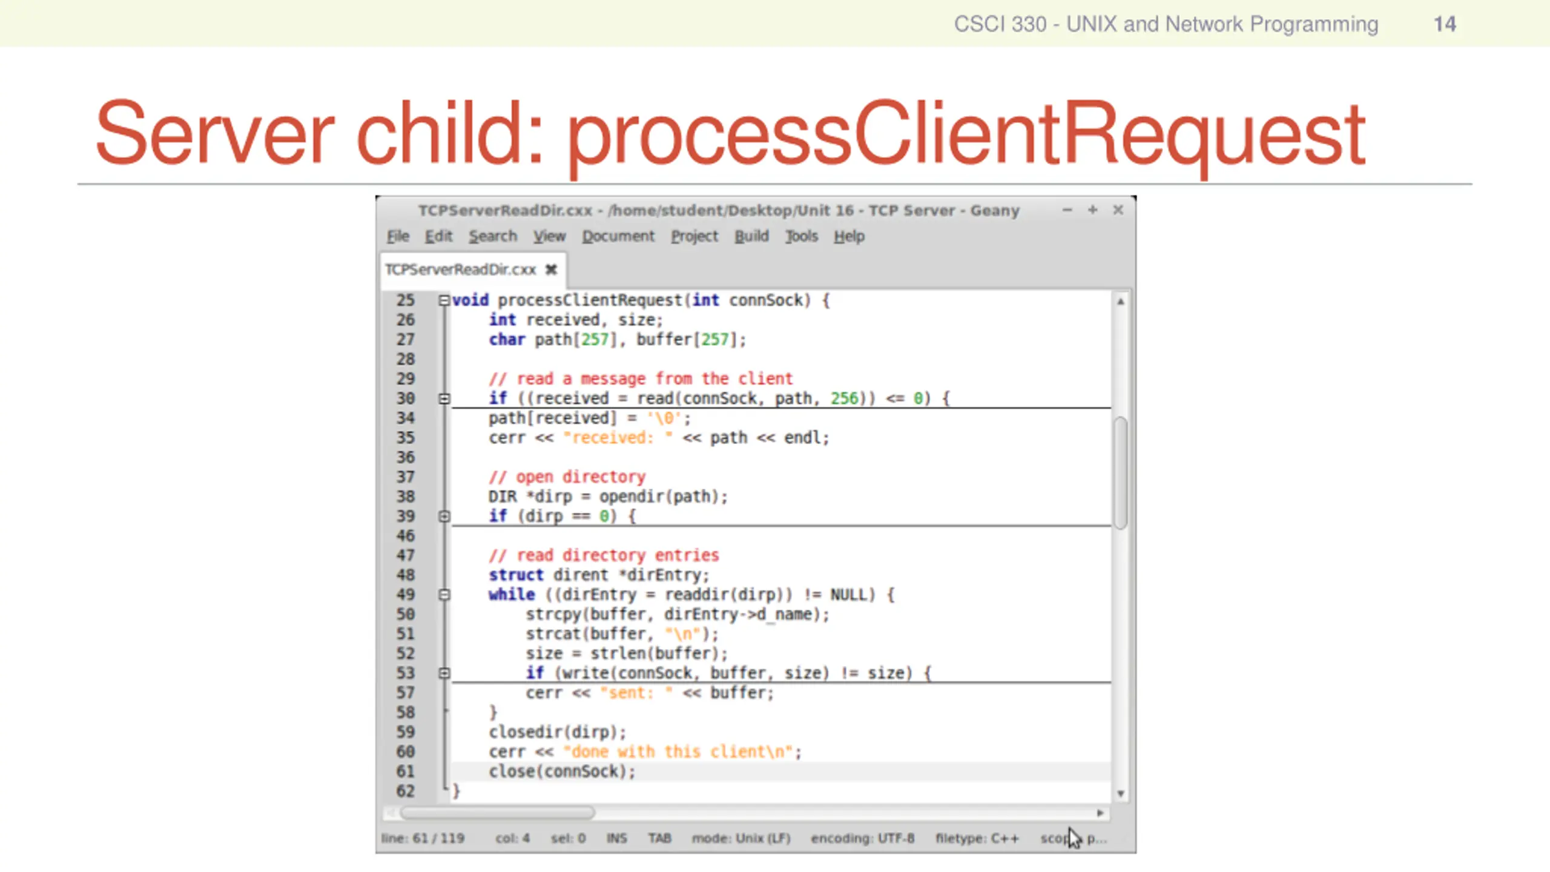This screenshot has width=1550, height=872.
Task: Expand the folded if block at line 30
Action: pos(444,398)
